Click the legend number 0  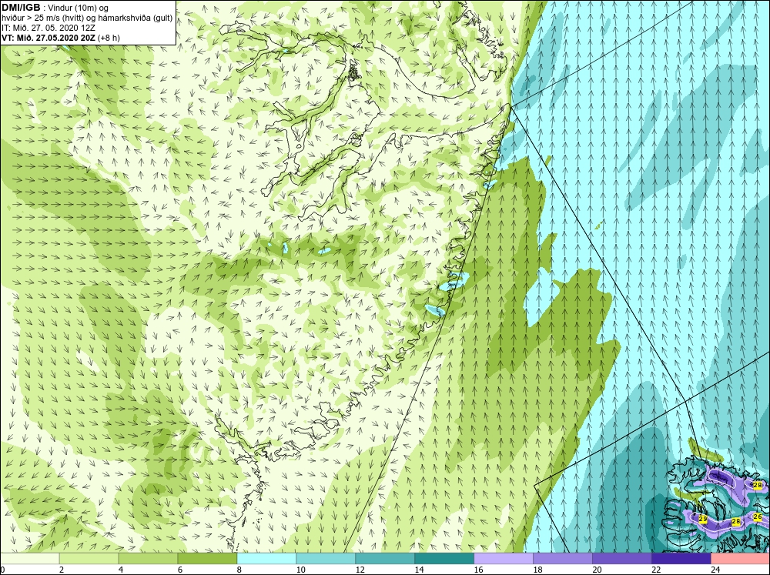click(2, 570)
